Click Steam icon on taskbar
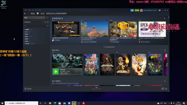 coord(74,103)
